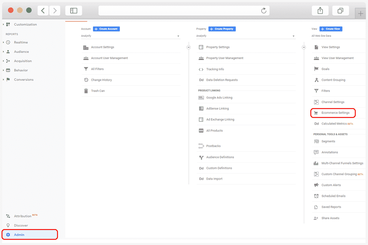Open the Custom Channel Grouping beta link

point(342,174)
